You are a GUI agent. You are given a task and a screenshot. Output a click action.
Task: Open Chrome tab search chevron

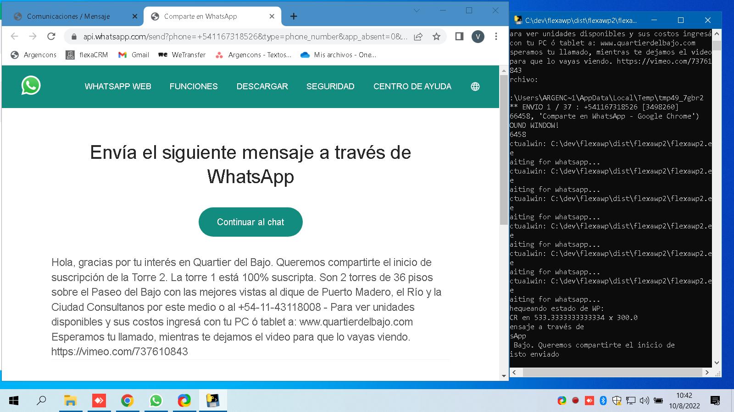pyautogui.click(x=417, y=11)
